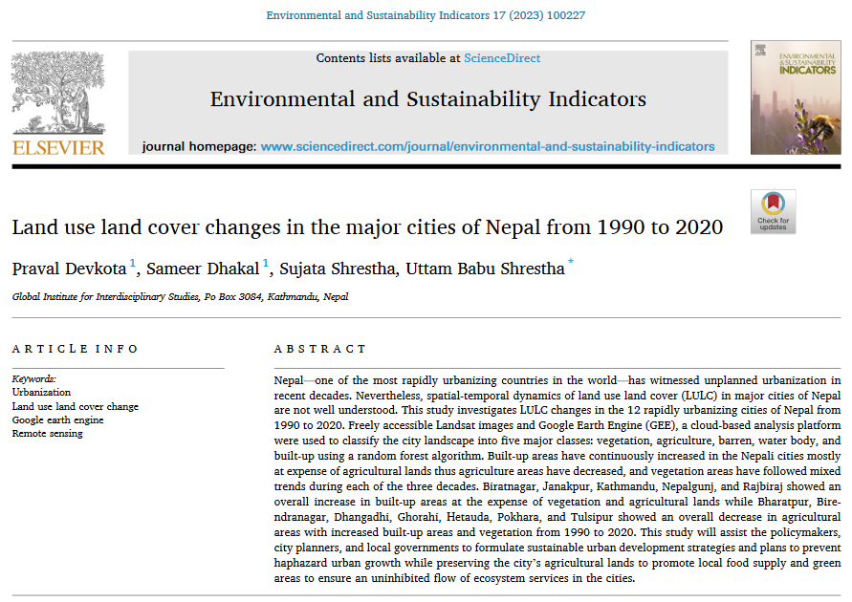Click footnote superscript after Praval Devkota

point(133,263)
